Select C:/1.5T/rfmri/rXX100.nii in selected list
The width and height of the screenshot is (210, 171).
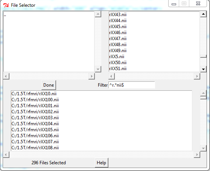pos(35,100)
